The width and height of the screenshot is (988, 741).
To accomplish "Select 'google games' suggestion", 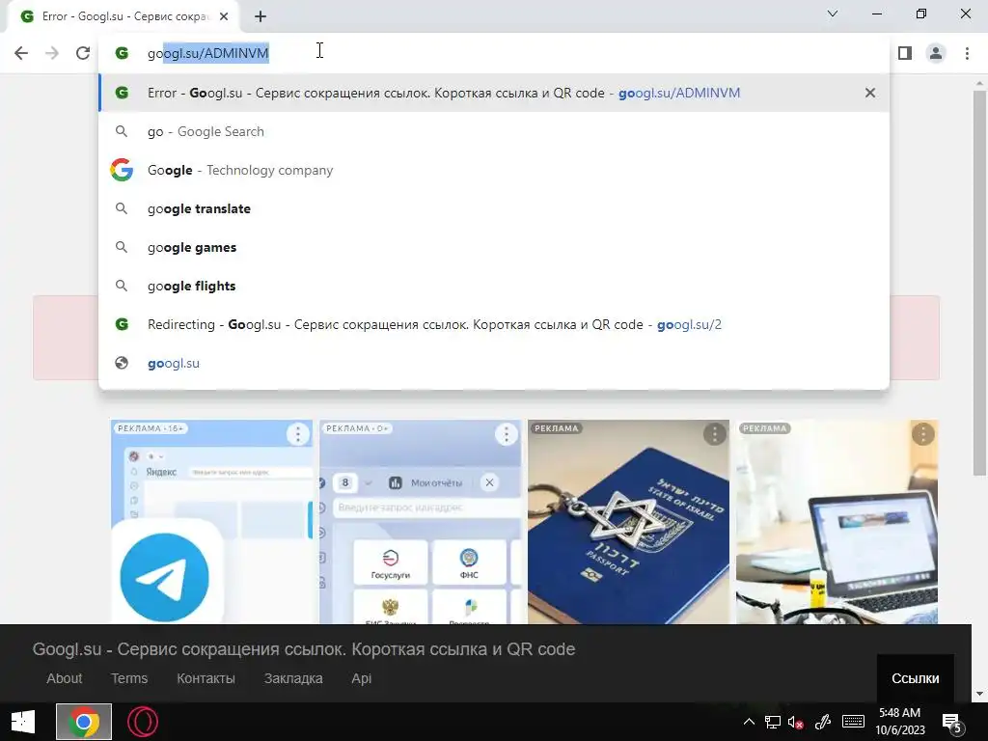I will point(494,247).
